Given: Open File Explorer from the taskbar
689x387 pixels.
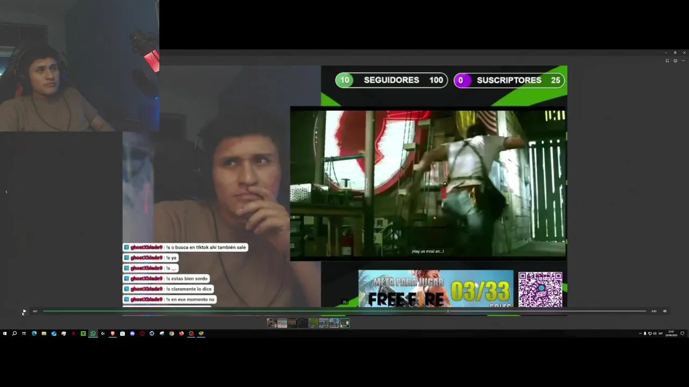Looking at the screenshot, I should 44,333.
